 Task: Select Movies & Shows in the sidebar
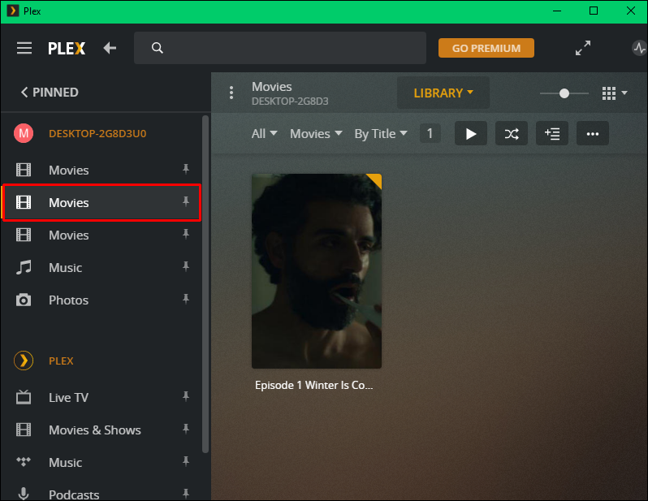click(94, 430)
